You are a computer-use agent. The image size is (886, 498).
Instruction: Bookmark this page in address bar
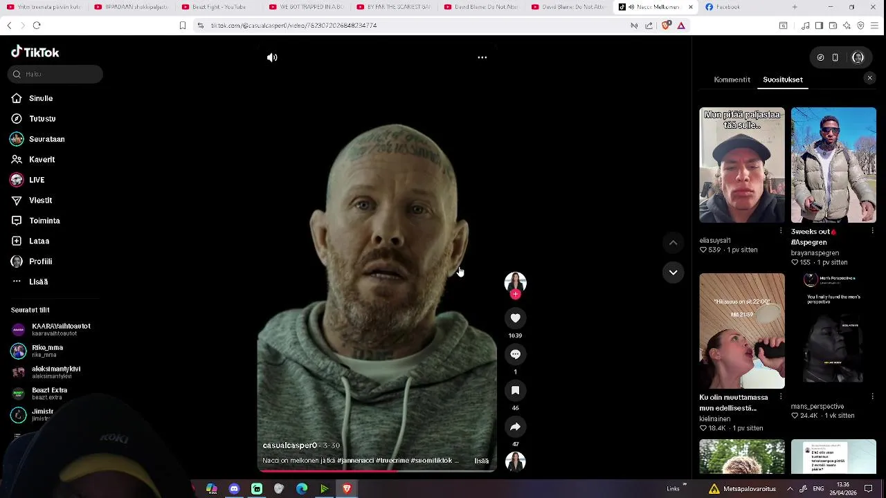[183, 26]
